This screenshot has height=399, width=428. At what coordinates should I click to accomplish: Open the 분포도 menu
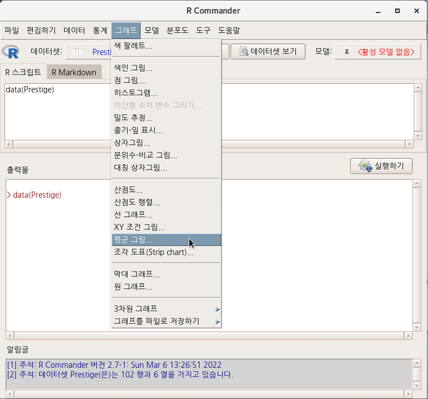(x=177, y=30)
